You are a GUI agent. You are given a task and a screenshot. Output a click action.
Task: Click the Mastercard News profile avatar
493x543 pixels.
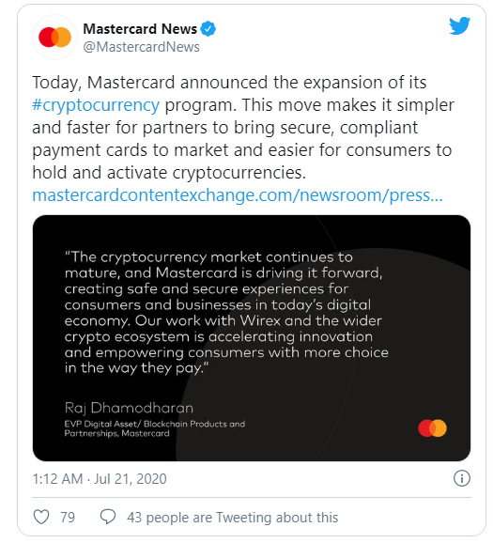(x=54, y=37)
